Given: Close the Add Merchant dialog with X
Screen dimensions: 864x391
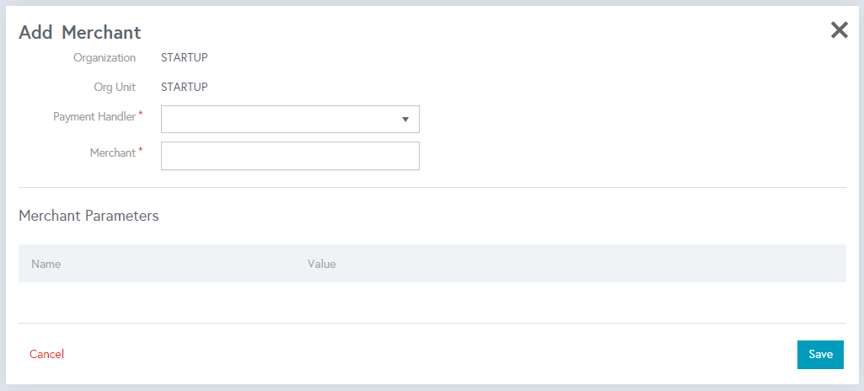Looking at the screenshot, I should point(840,30).
